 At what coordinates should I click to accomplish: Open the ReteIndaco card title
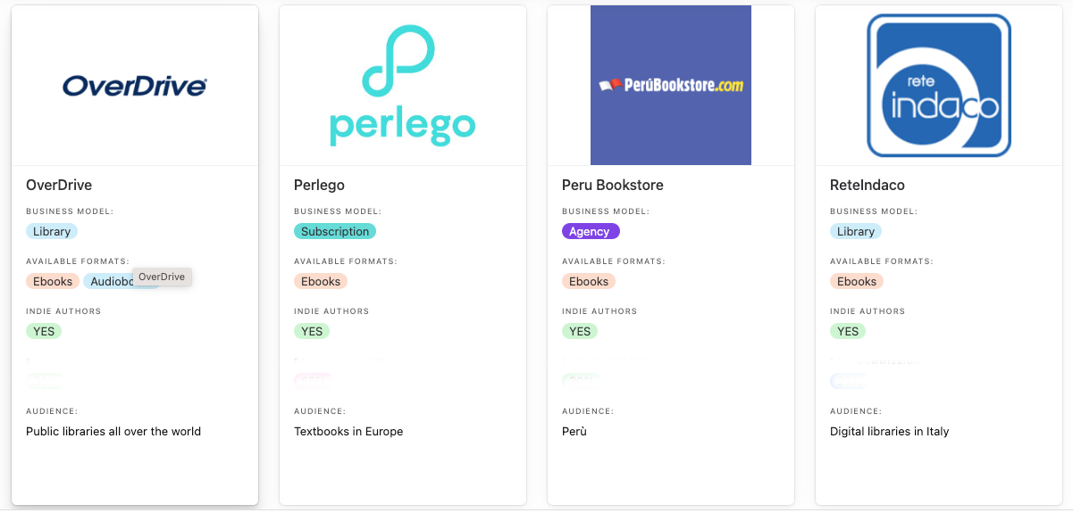point(867,185)
